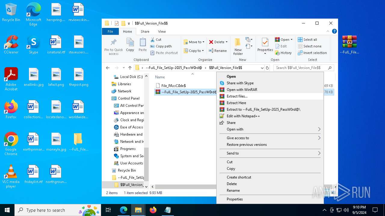Select VLC media player desktop icon
The image size is (385, 216).
(11, 176)
